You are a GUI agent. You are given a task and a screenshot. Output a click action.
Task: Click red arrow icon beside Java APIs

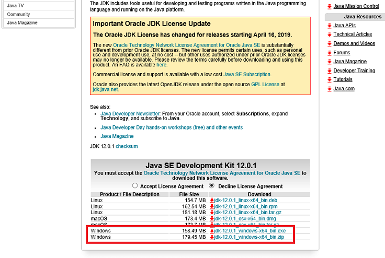(x=330, y=26)
